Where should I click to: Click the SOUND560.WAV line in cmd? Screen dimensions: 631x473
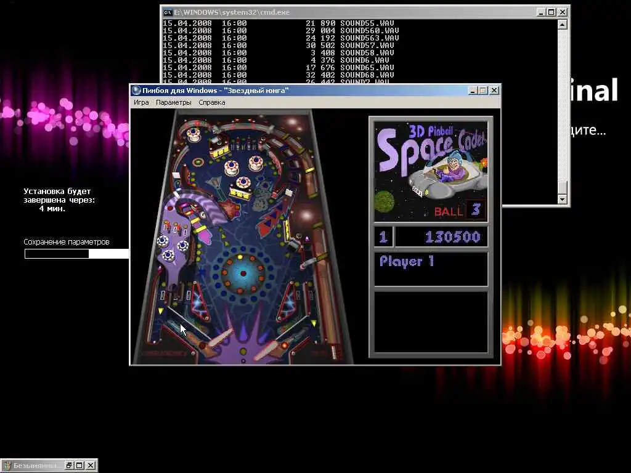coord(280,31)
